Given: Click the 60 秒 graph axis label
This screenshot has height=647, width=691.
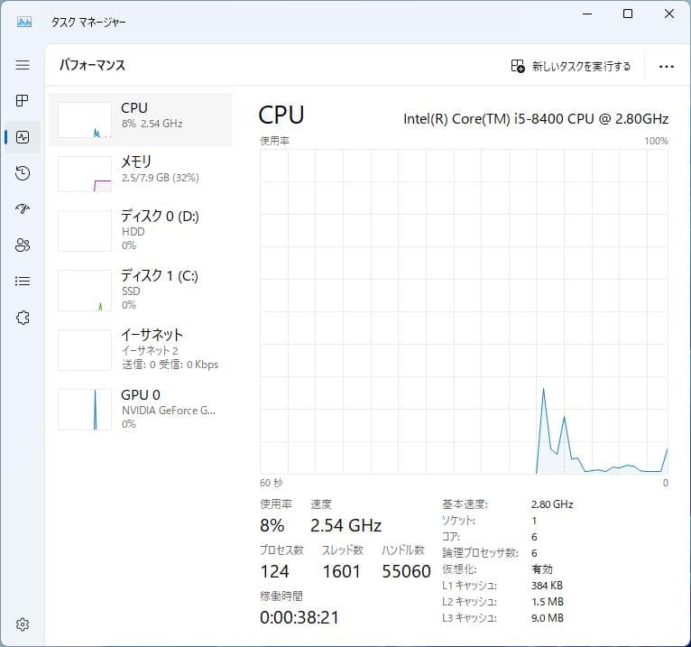Looking at the screenshot, I should coord(272,483).
